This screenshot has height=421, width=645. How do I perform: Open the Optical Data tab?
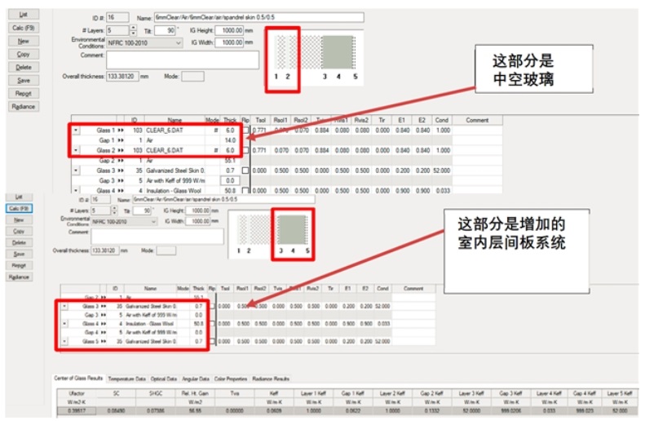[164, 379]
